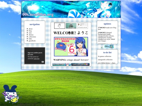
Task: Click the 27/08/2023 update entry
Action: click(107, 29)
